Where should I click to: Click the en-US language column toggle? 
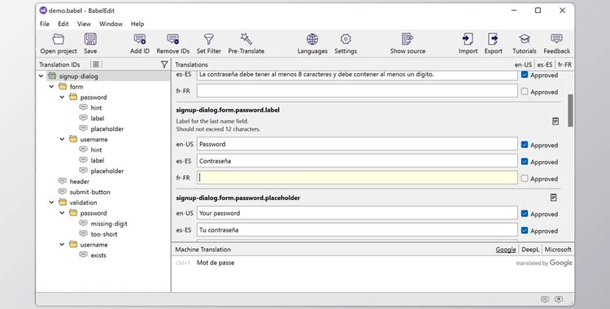point(523,64)
